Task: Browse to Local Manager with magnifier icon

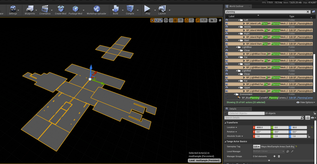Action: 287,151
